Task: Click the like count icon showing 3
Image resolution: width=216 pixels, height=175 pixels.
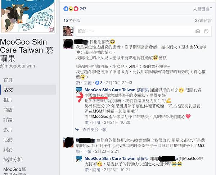Action: [97, 83]
